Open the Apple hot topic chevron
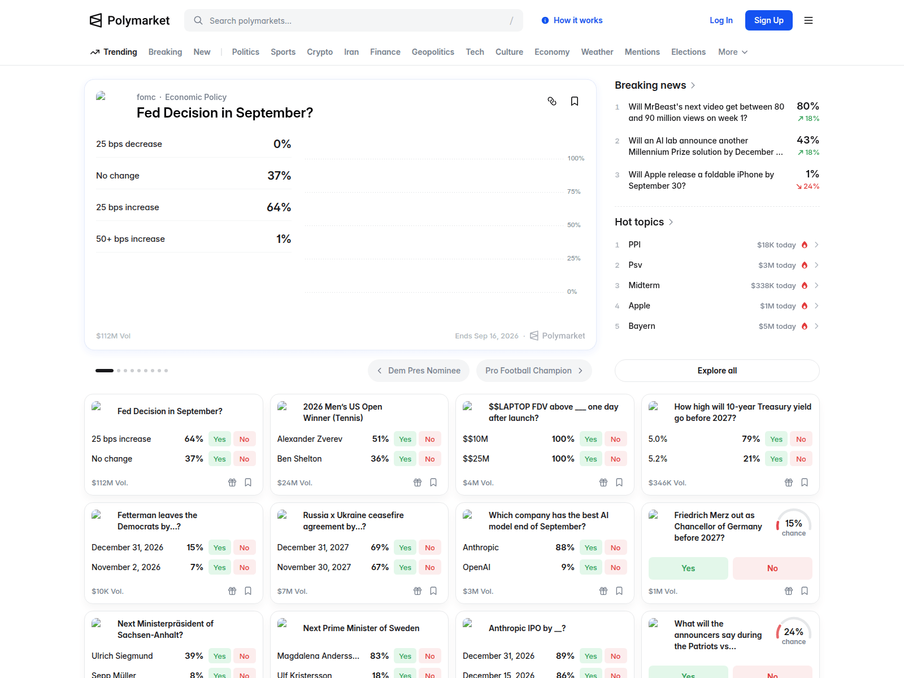 pos(816,306)
